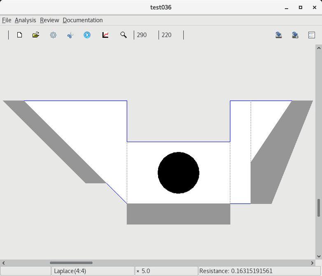Click the vertical scrollbar thumb
This screenshot has width=322, height=276.
(x=318, y=208)
